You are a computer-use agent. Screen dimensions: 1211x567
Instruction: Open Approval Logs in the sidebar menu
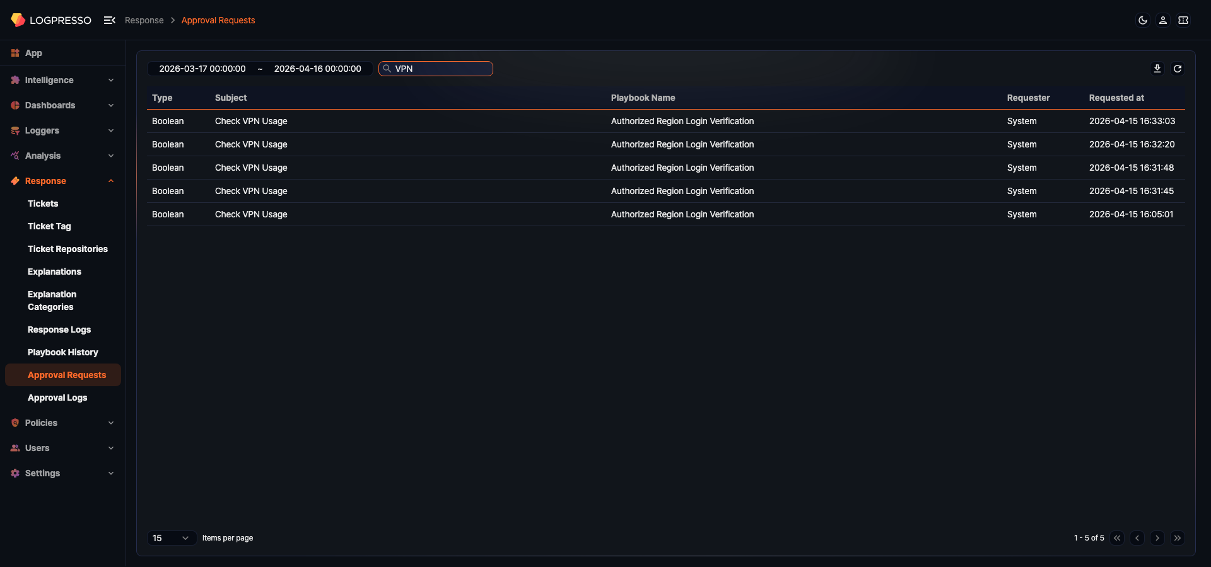pos(57,398)
